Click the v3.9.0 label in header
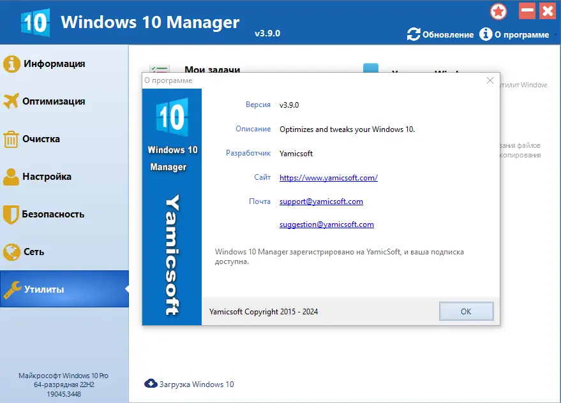The height and width of the screenshot is (403, 561). tap(267, 34)
